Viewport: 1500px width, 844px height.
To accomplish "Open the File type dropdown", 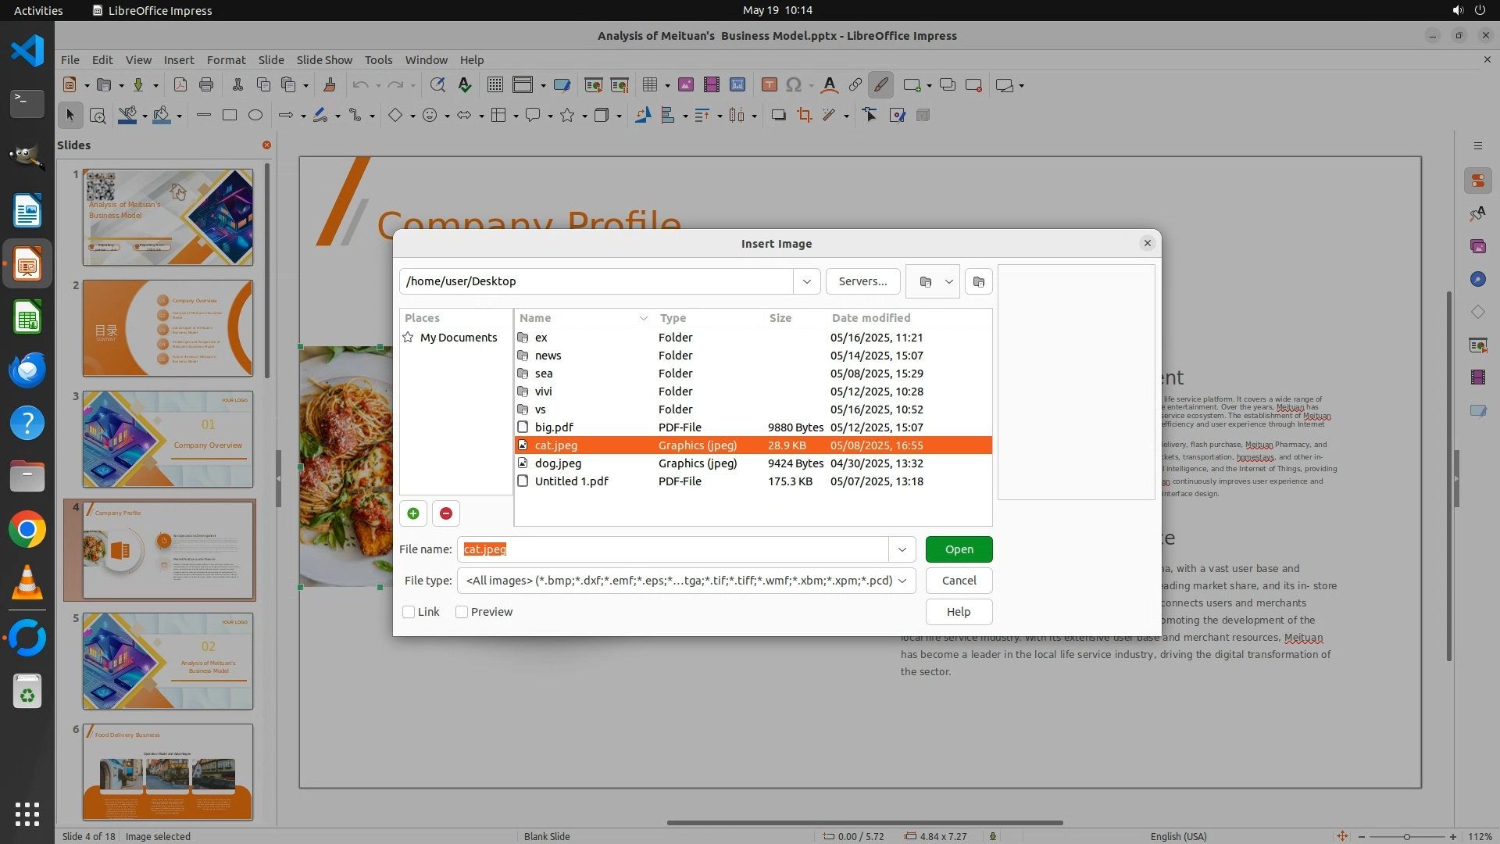I will [x=902, y=581].
